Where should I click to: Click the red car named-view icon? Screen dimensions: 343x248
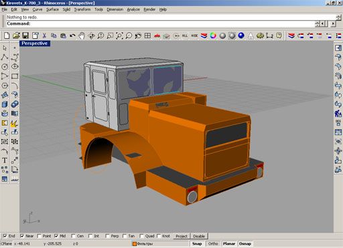click(157, 35)
